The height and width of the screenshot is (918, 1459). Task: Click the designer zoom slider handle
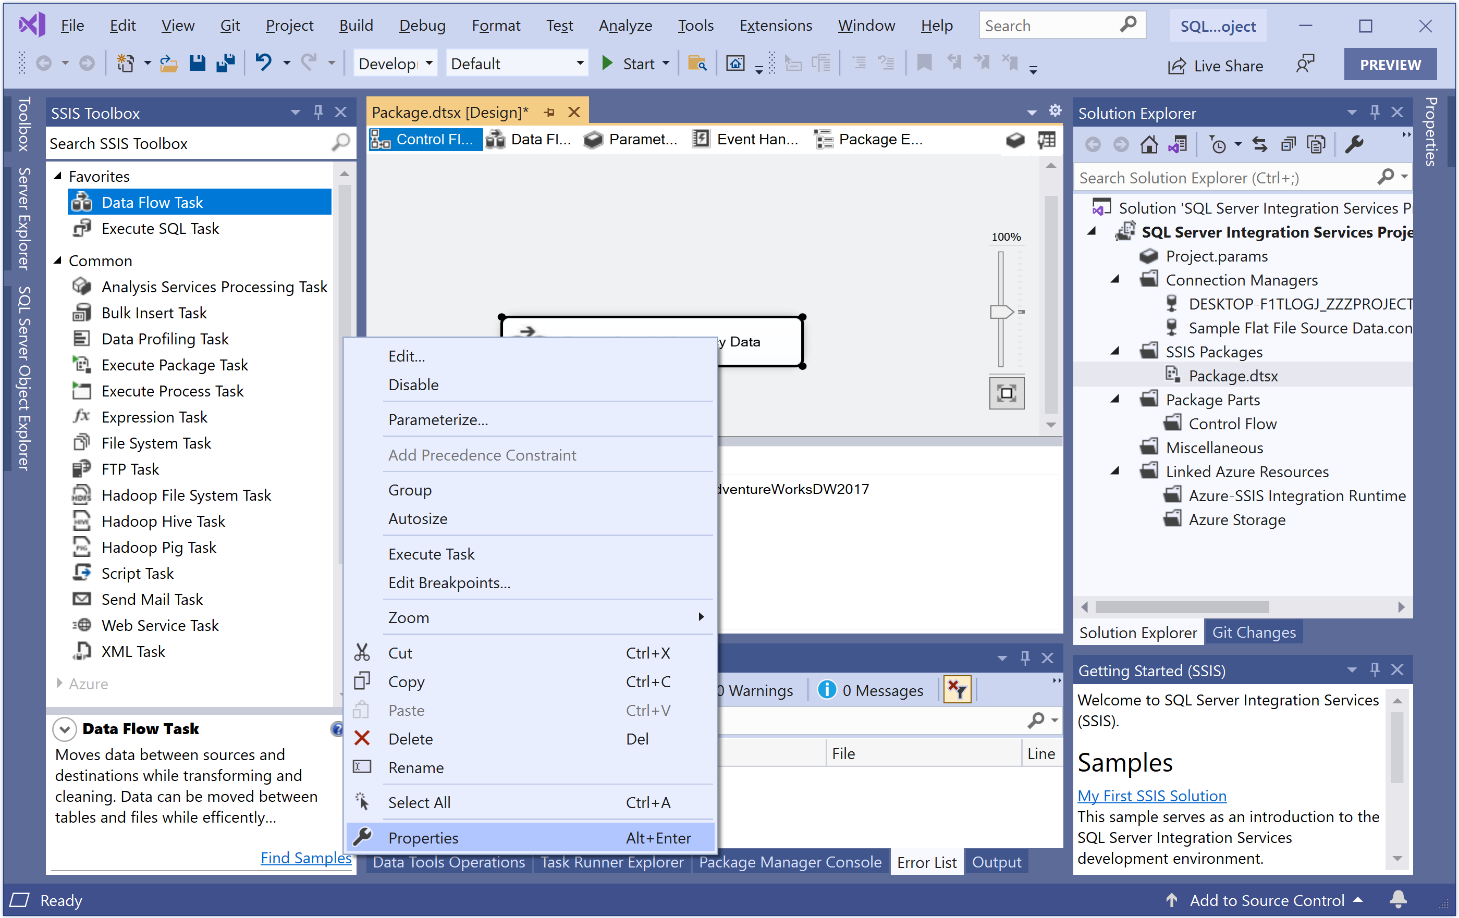1000,311
